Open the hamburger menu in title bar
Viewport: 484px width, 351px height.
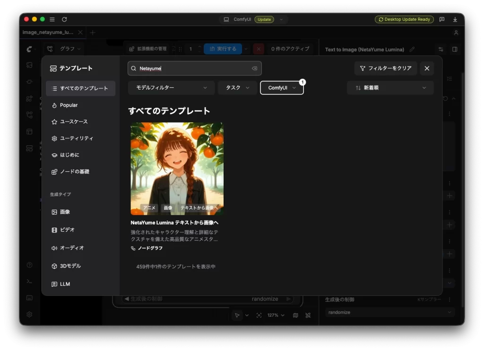tap(52, 19)
